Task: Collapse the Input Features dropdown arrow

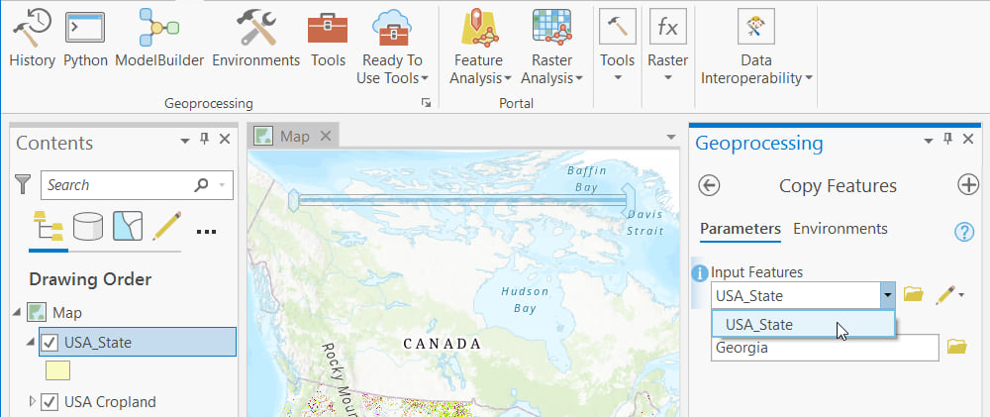Action: 888,295
